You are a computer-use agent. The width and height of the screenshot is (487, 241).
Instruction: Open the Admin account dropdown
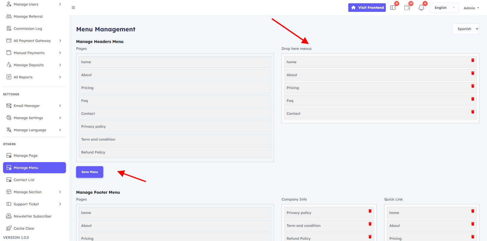point(471,8)
